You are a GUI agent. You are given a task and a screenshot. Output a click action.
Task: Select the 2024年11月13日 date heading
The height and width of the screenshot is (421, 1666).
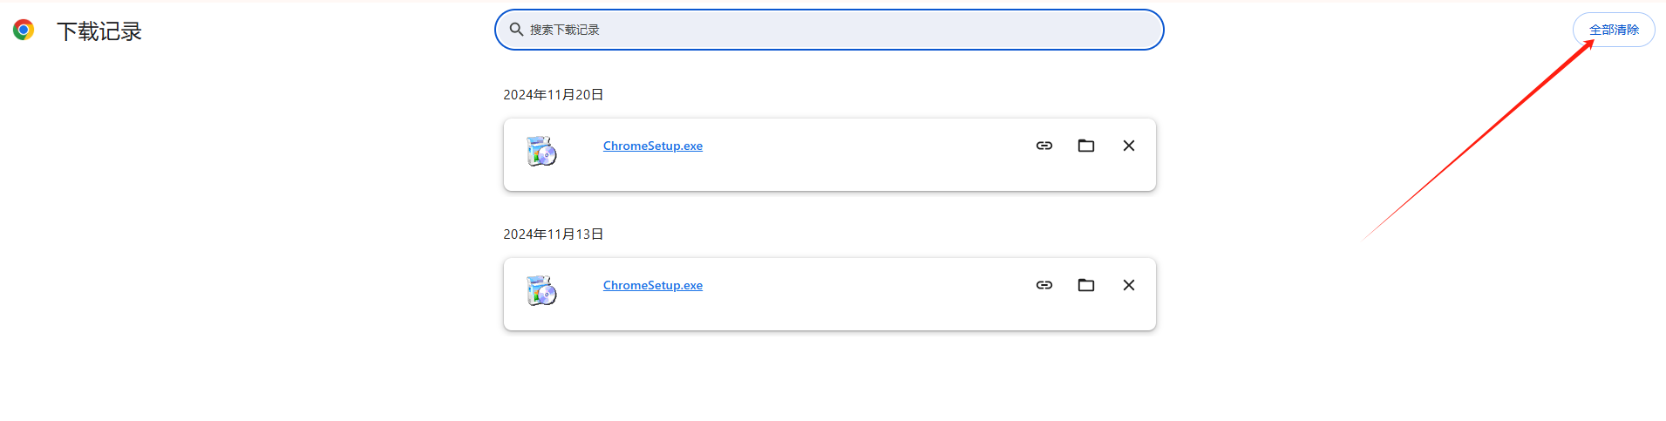[554, 234]
